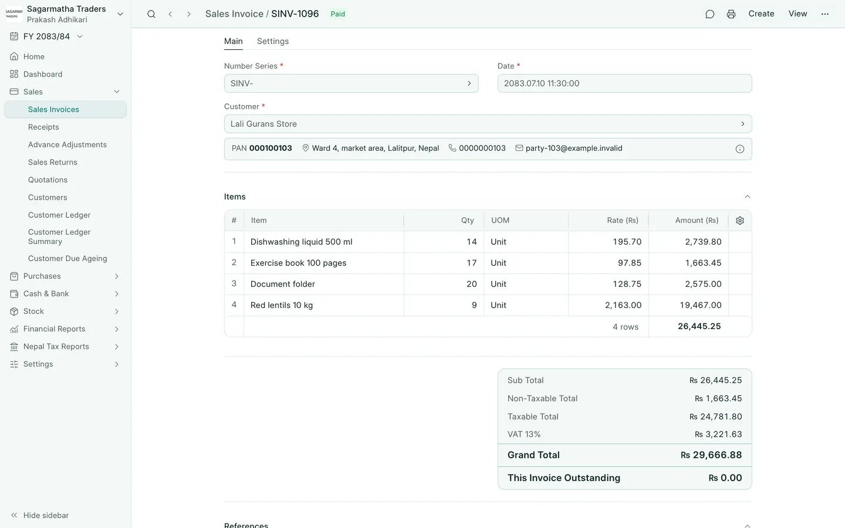Click the Home sidebar icon
Screen dimensions: 845x528
coord(14,57)
